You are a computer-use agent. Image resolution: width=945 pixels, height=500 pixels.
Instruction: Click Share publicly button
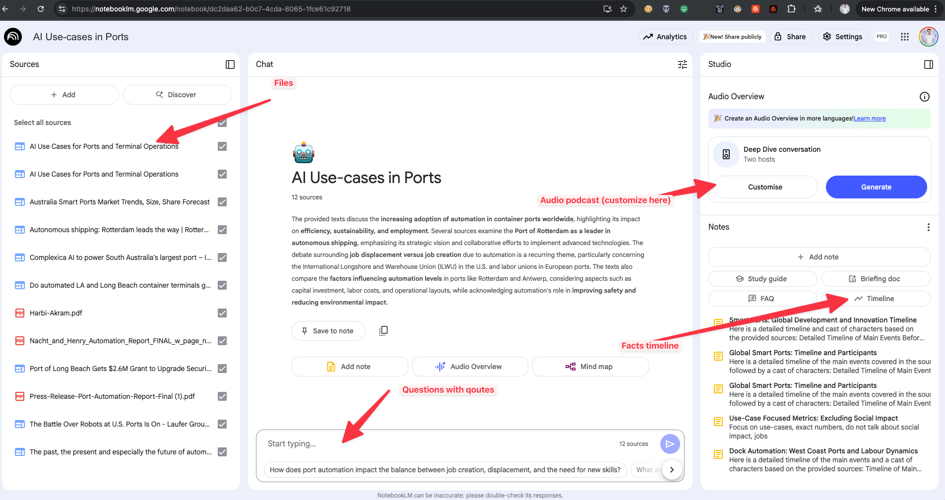coord(733,37)
